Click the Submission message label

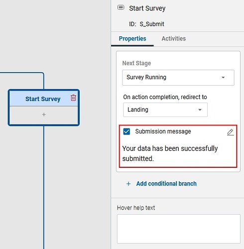[163, 131]
